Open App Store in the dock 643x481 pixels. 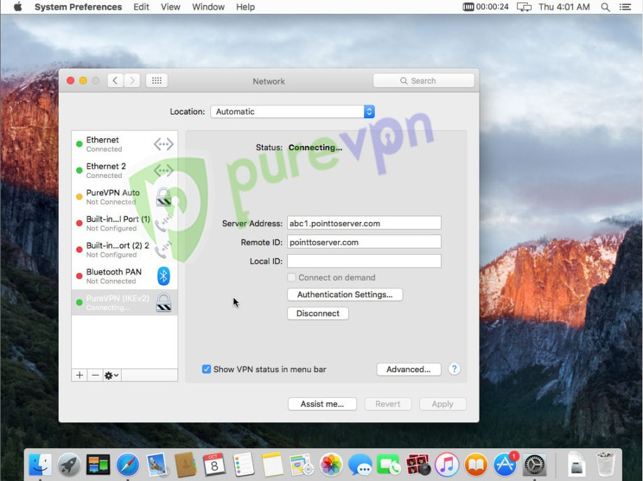point(505,465)
